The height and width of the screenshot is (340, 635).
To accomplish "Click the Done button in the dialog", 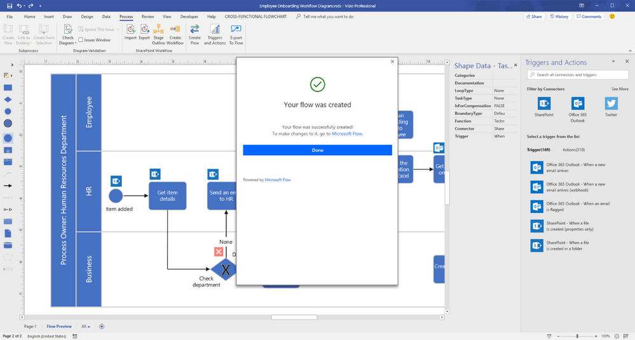I will 317,150.
